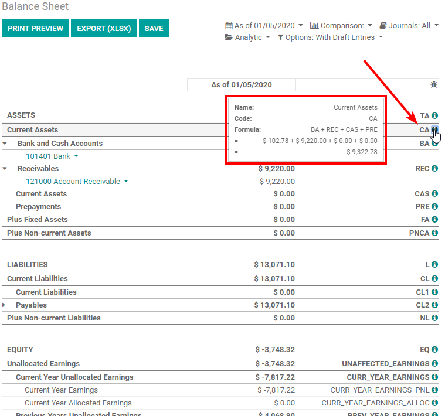Image resolution: width=445 pixels, height=416 pixels.
Task: Click the SAVE button
Action: point(154,28)
